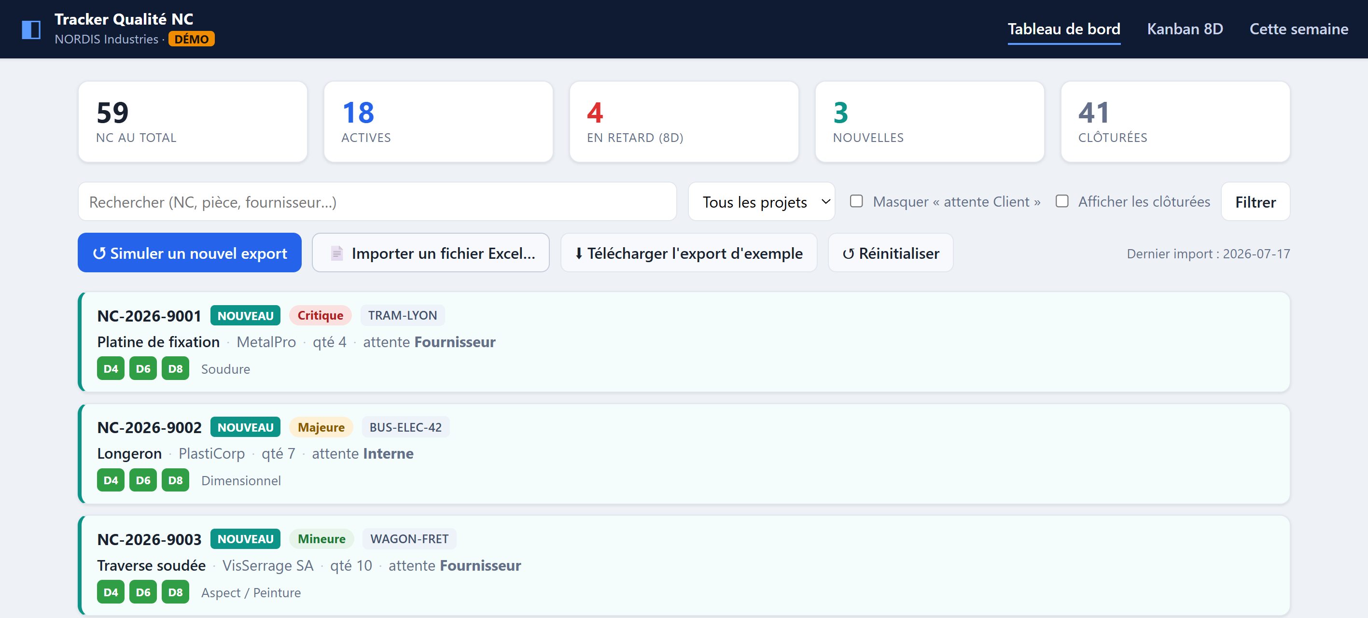
Task: Click the Soudure defect label
Action: pos(225,369)
